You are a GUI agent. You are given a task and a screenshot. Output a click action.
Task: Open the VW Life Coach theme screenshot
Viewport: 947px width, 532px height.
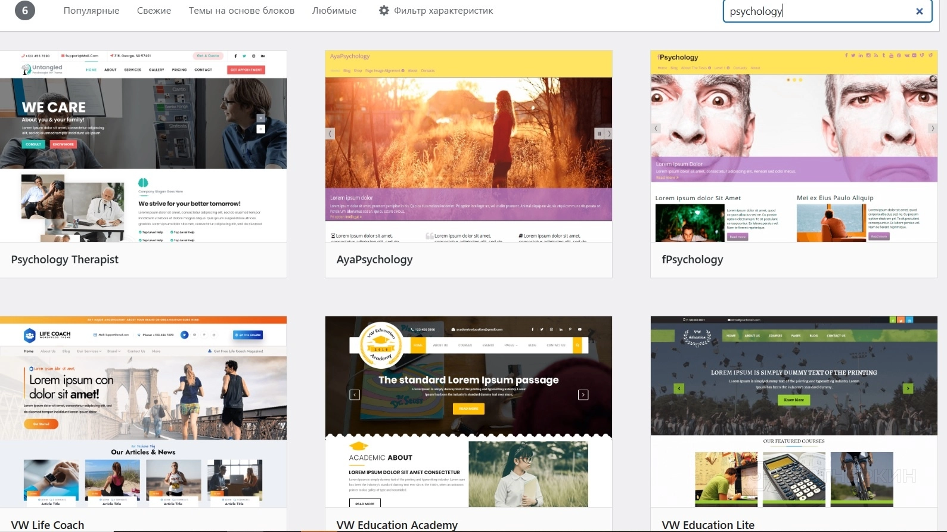point(143,412)
